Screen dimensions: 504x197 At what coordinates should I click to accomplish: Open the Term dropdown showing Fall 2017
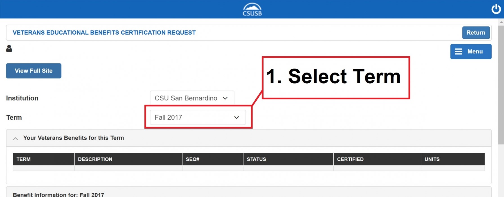[198, 117]
